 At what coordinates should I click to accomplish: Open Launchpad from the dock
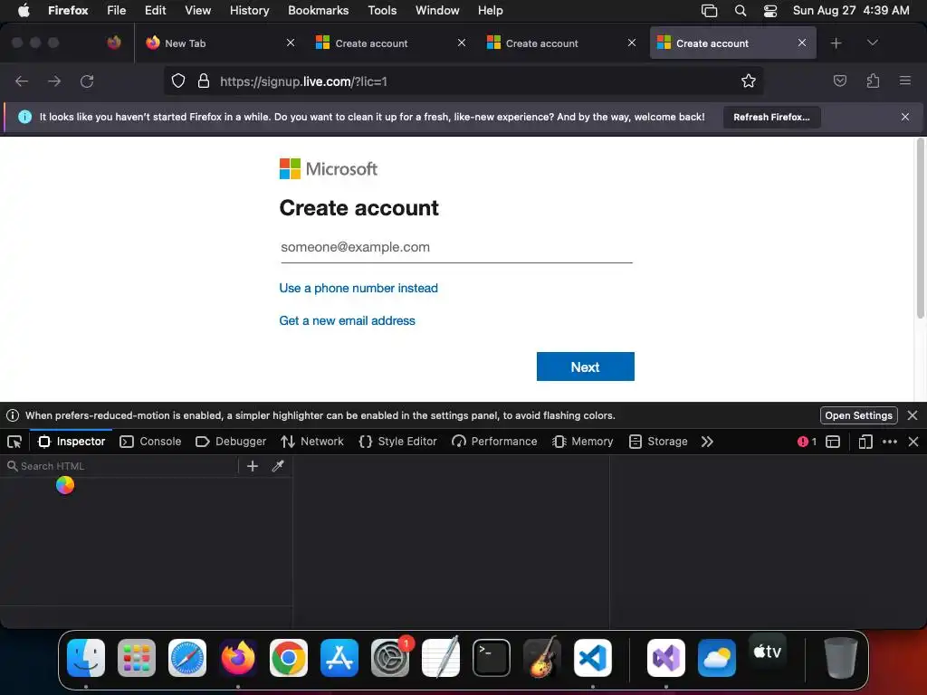(x=137, y=657)
